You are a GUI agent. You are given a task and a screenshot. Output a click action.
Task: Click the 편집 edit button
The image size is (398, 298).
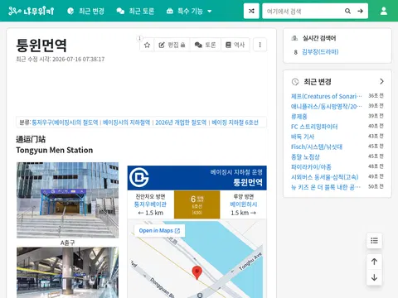tap(172, 45)
